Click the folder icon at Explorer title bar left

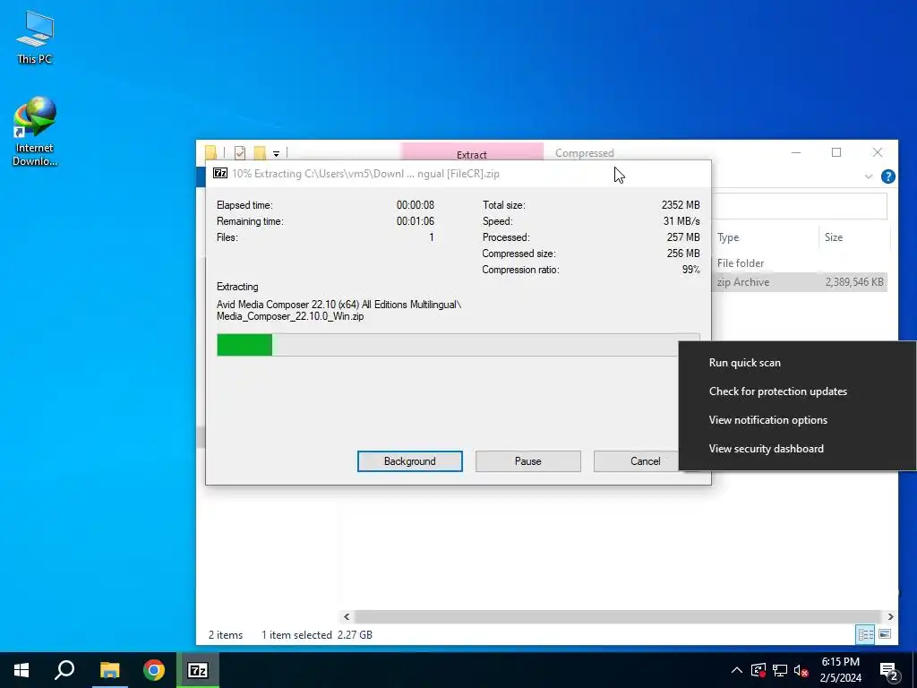pos(211,152)
